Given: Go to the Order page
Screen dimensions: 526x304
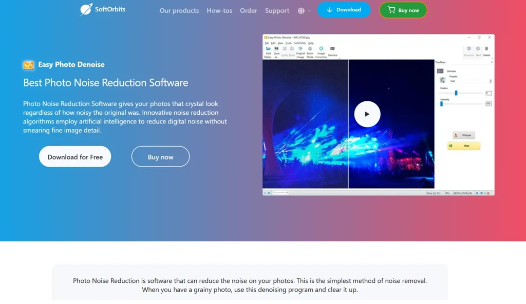Looking at the screenshot, I should click(248, 10).
